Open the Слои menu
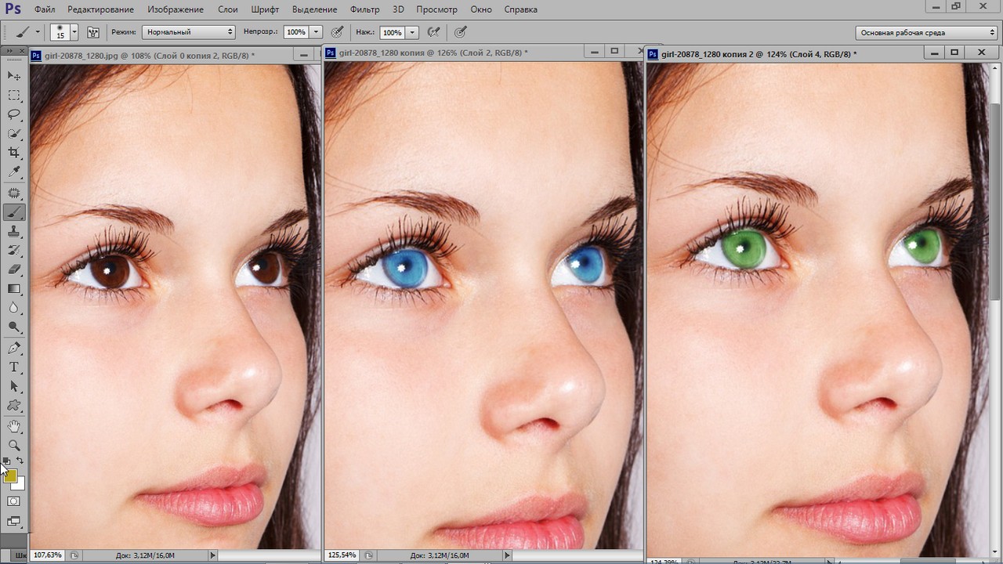 (228, 9)
